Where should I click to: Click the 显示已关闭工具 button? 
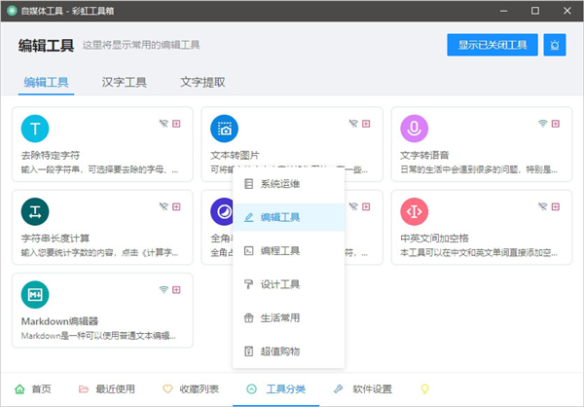492,45
